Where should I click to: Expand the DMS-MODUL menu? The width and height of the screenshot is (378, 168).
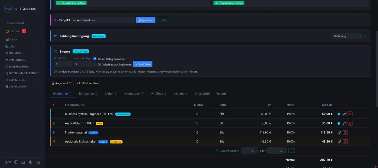coord(23,60)
